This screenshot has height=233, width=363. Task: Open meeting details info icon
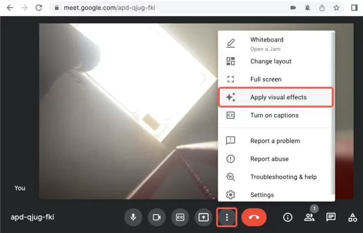288,217
